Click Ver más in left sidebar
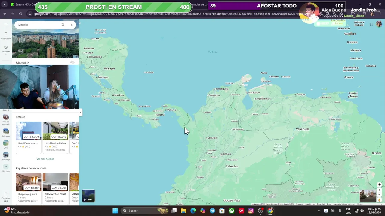 click(x=6, y=168)
